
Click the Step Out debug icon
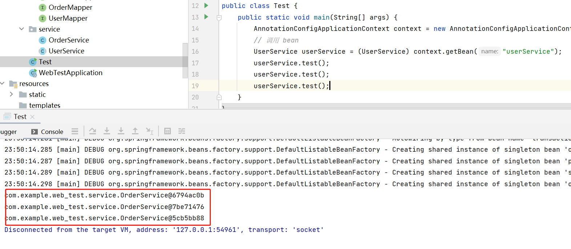[x=135, y=131]
